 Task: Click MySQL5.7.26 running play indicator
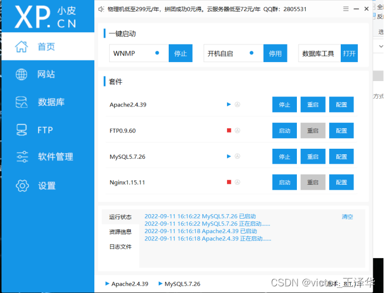(x=229, y=156)
